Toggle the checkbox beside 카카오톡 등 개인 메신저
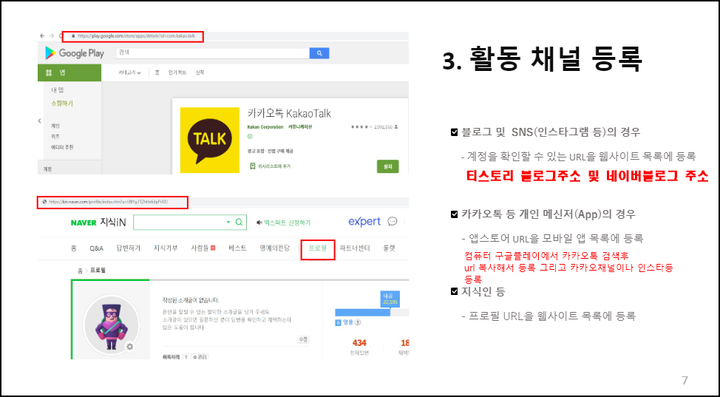The height and width of the screenshot is (397, 720). 454,214
